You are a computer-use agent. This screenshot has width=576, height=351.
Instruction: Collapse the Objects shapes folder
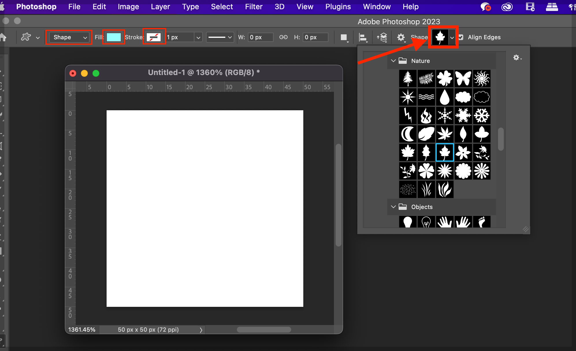tap(393, 207)
